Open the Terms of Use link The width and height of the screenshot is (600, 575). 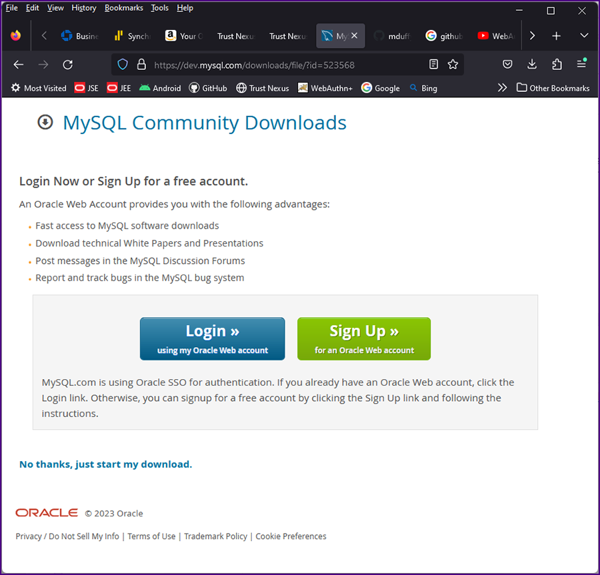pos(151,536)
